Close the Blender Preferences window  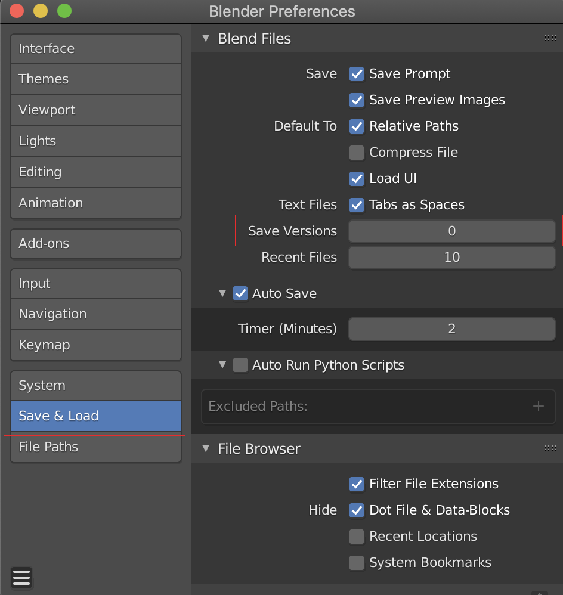pos(17,11)
